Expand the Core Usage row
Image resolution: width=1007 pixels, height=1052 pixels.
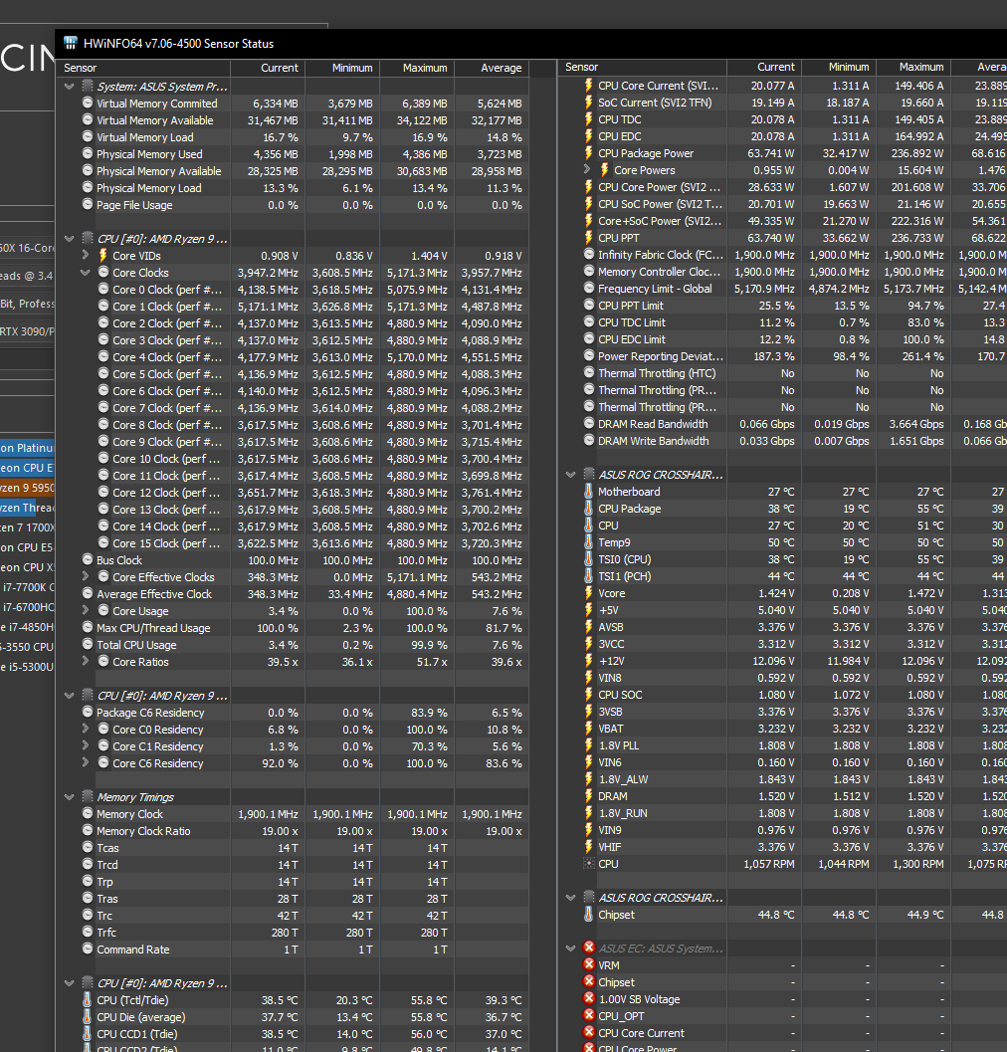(86, 610)
